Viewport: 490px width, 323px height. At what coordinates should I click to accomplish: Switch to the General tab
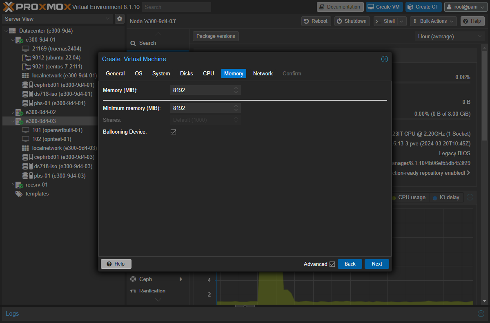click(115, 73)
